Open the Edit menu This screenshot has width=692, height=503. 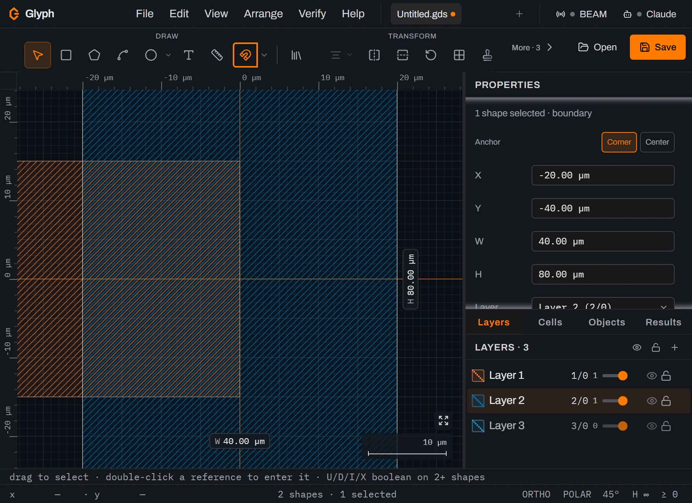(179, 14)
